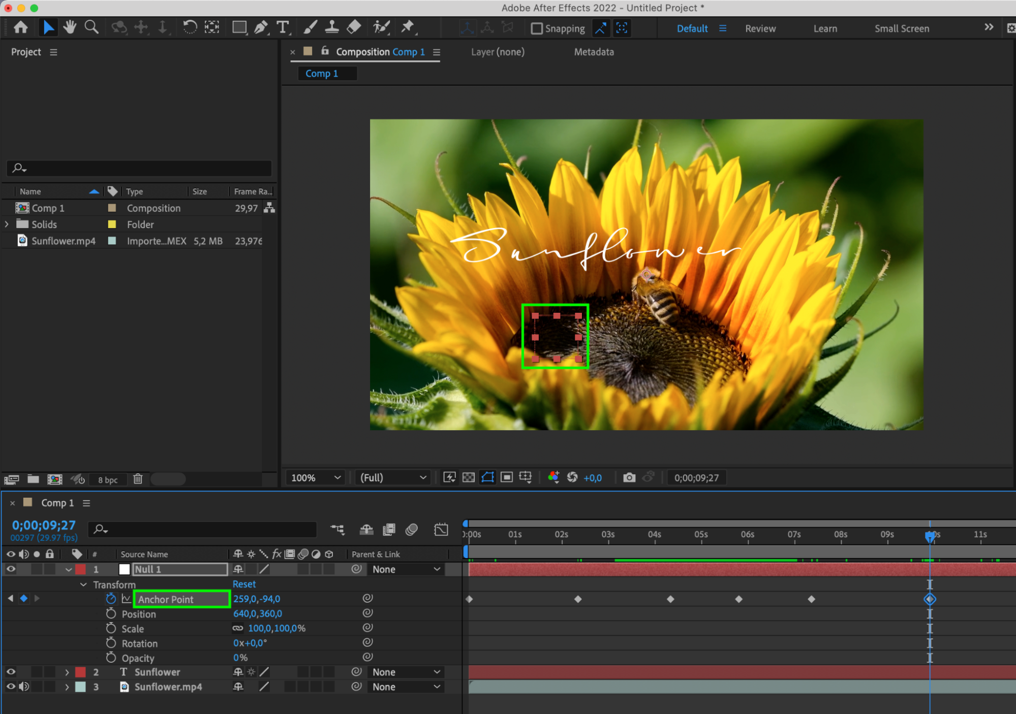Open the Full resolution dropdown
Viewport: 1016px width, 714px height.
pos(392,477)
